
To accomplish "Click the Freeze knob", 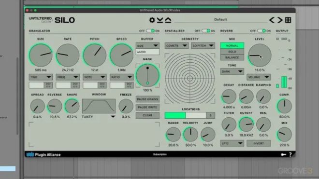I will 126,106.
